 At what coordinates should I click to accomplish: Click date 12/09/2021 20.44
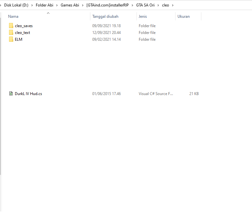[x=106, y=33]
